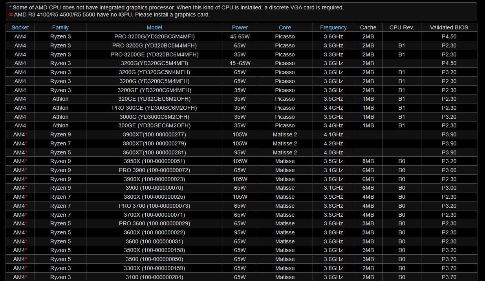This screenshot has width=485, height=281.
Task: Click the CPU Rev. column header
Action: click(401, 27)
